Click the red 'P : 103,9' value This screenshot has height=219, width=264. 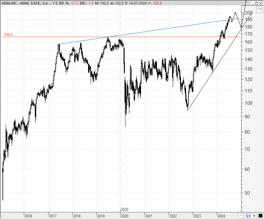155,3
